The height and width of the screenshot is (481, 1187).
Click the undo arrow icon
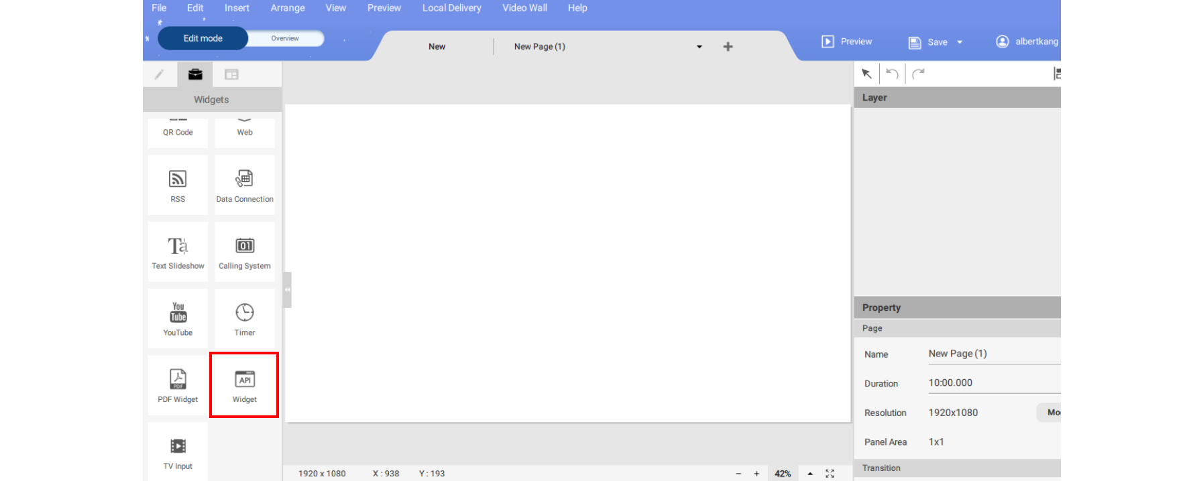click(892, 74)
